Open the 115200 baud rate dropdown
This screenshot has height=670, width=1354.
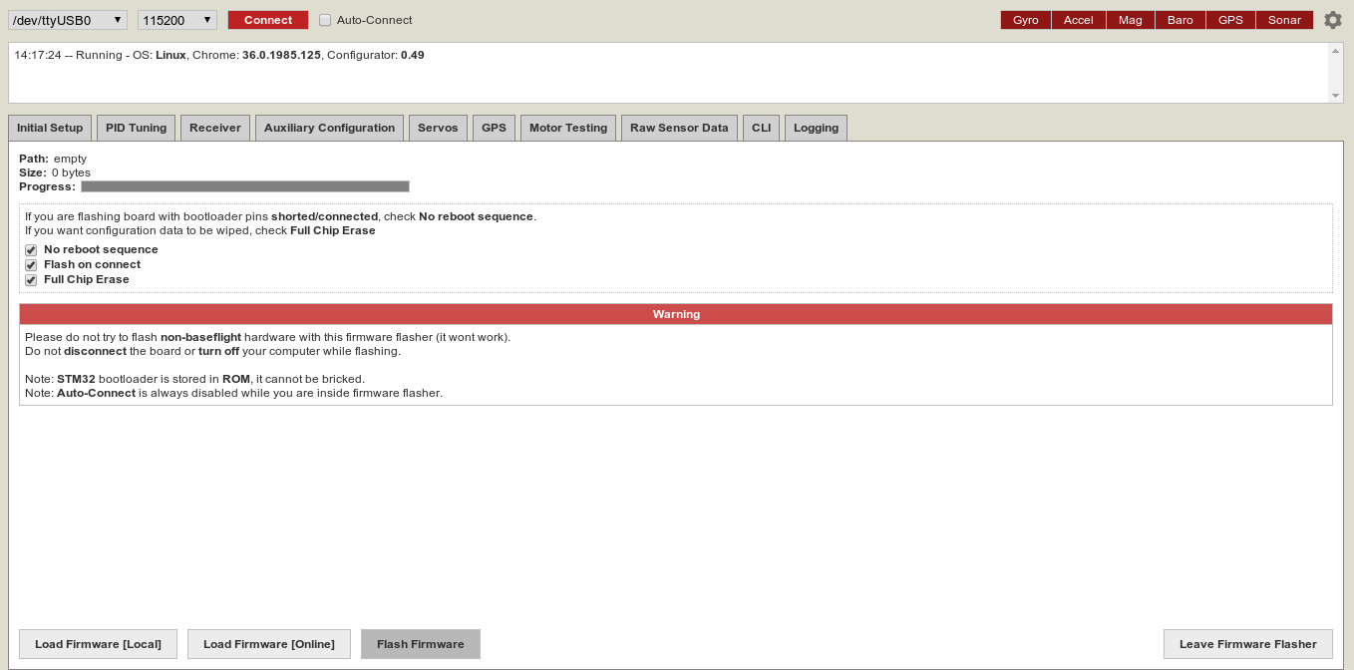coord(177,20)
